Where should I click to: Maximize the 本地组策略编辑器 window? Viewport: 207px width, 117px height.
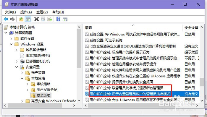[185, 4]
